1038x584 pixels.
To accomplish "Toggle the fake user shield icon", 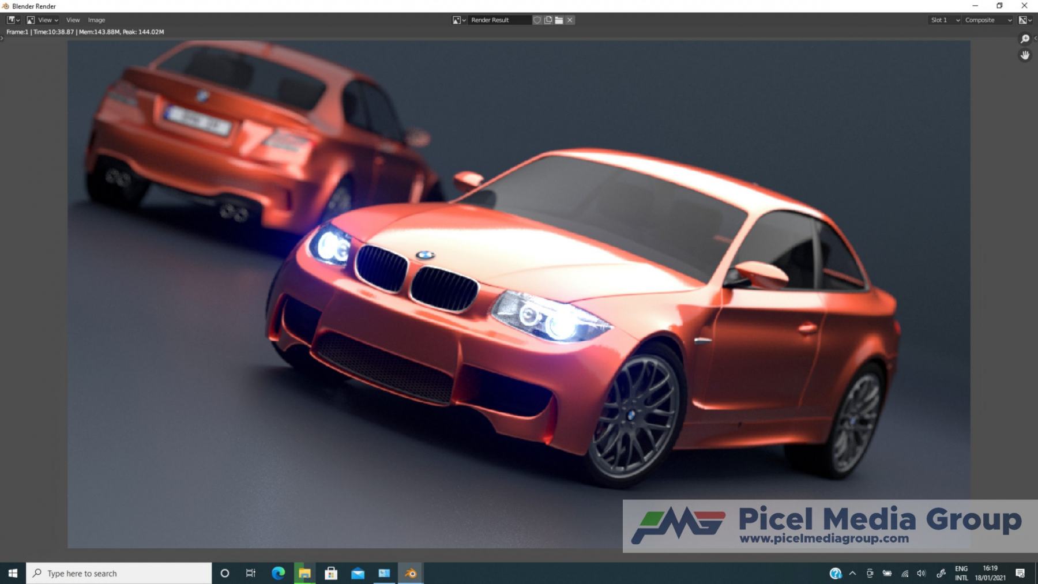I will tap(537, 20).
